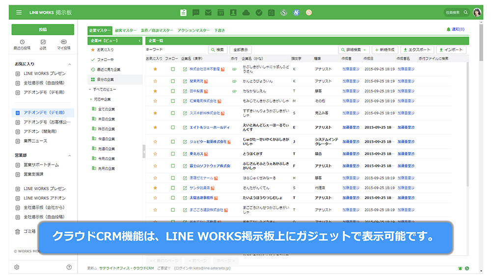This screenshot has height=277, width=491.
Task: Switch to the 案件/商談マスター tab
Action: (x=157, y=30)
